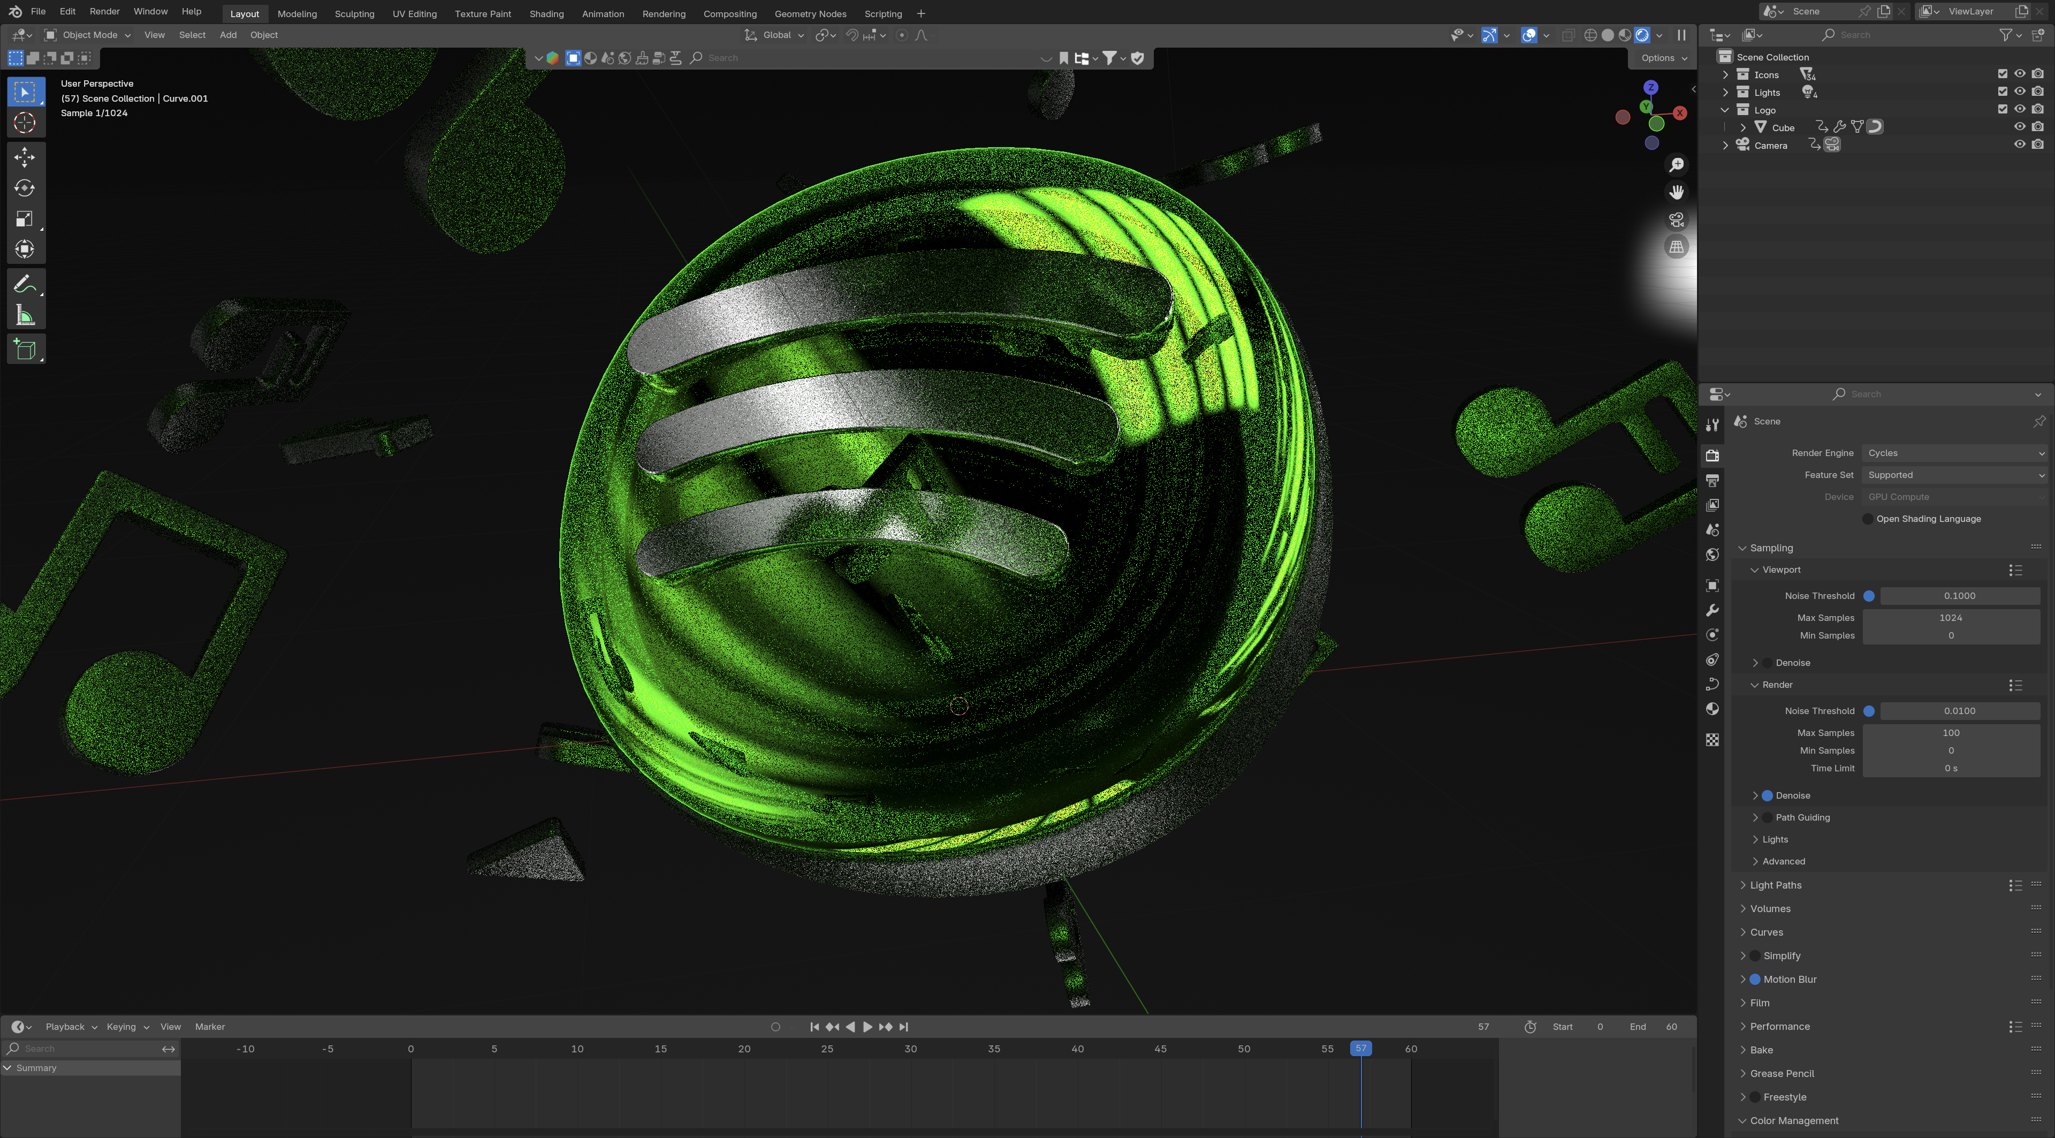The height and width of the screenshot is (1138, 2055).
Task: Open the Modifiers wrench properties tab
Action: 1712,611
